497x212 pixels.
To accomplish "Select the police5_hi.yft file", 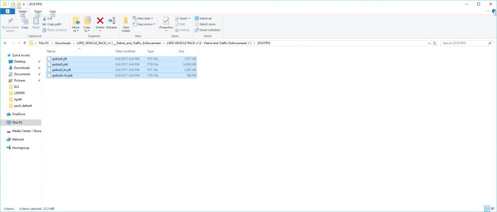I will click(x=121, y=70).
